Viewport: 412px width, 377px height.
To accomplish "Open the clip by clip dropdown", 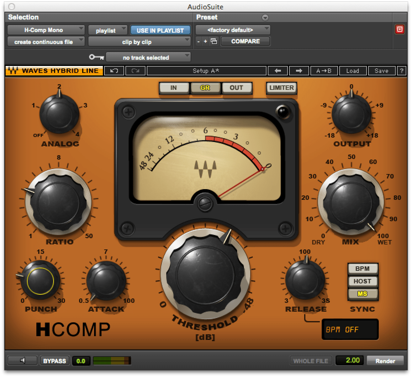I will (139, 41).
